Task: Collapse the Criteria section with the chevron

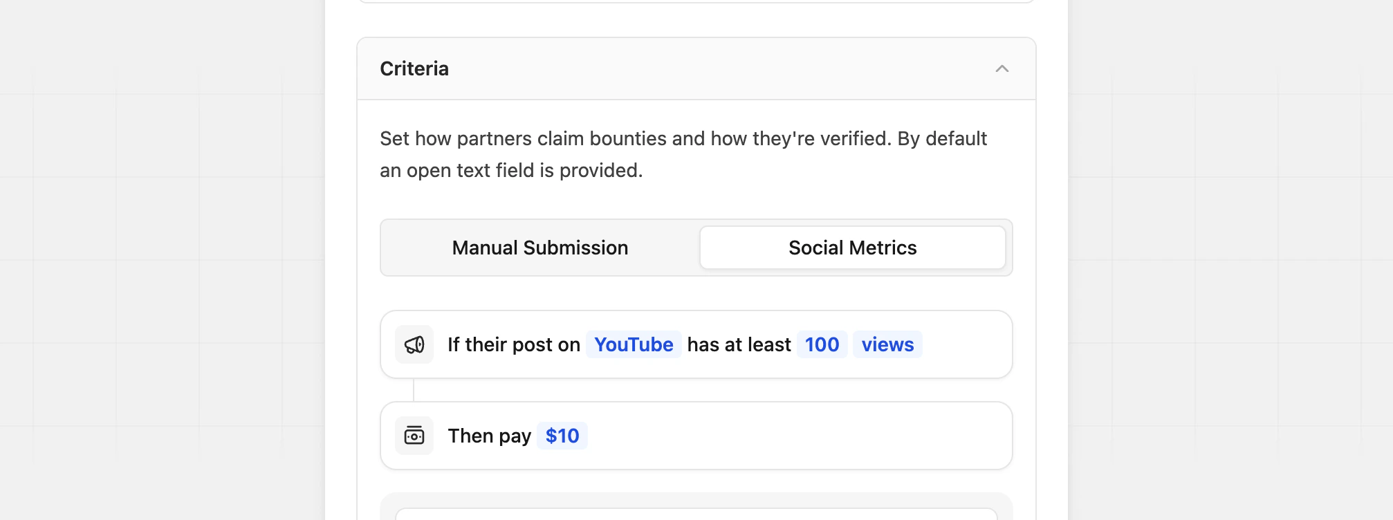Action: point(1002,68)
